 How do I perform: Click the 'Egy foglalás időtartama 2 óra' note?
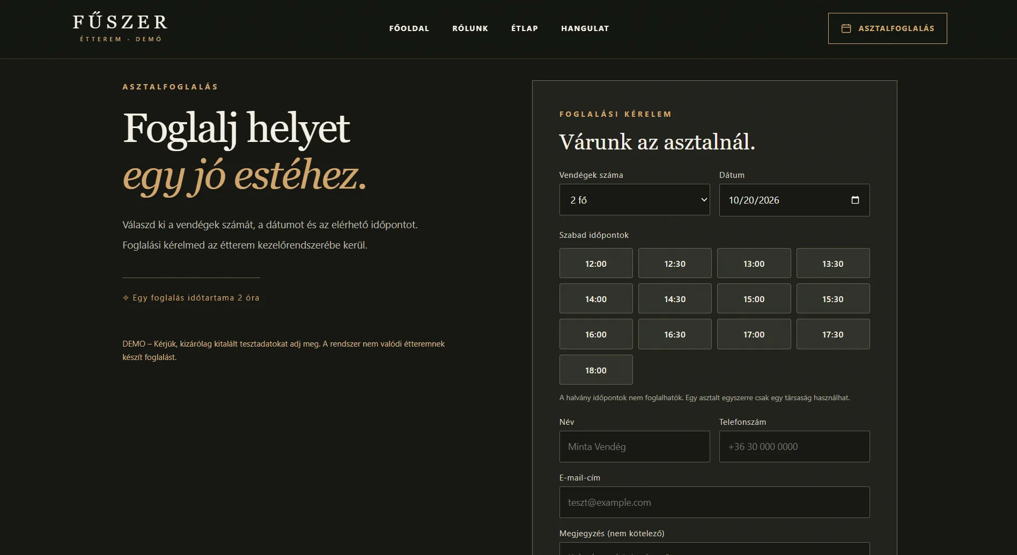pos(191,298)
